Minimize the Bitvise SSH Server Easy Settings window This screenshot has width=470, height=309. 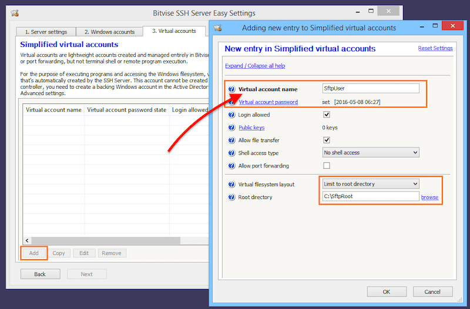[358, 12]
